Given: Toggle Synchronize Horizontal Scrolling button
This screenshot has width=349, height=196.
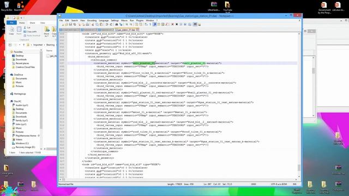Looking at the screenshot, I should point(141,24).
